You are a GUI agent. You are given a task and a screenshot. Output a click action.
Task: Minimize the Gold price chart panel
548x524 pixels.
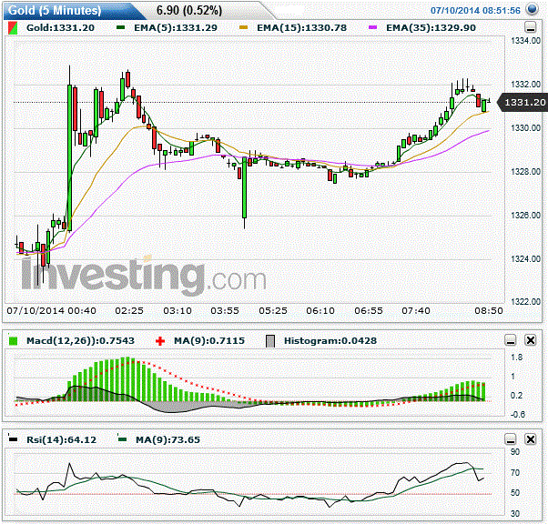pyautogui.click(x=531, y=27)
